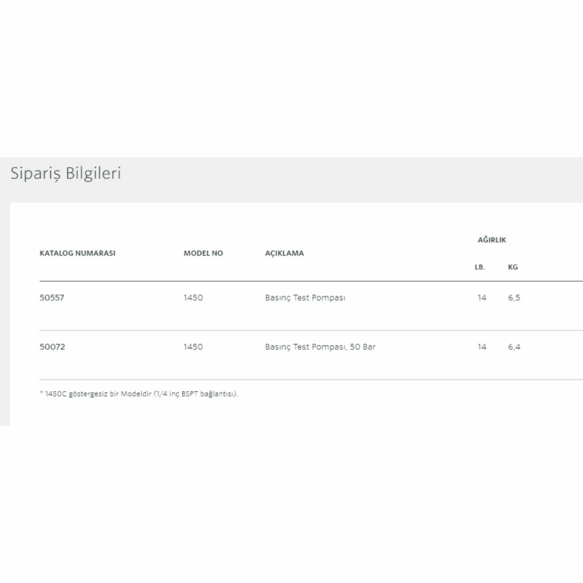Click the 14 lb value in second row
This screenshot has width=583, height=583.
(x=482, y=347)
